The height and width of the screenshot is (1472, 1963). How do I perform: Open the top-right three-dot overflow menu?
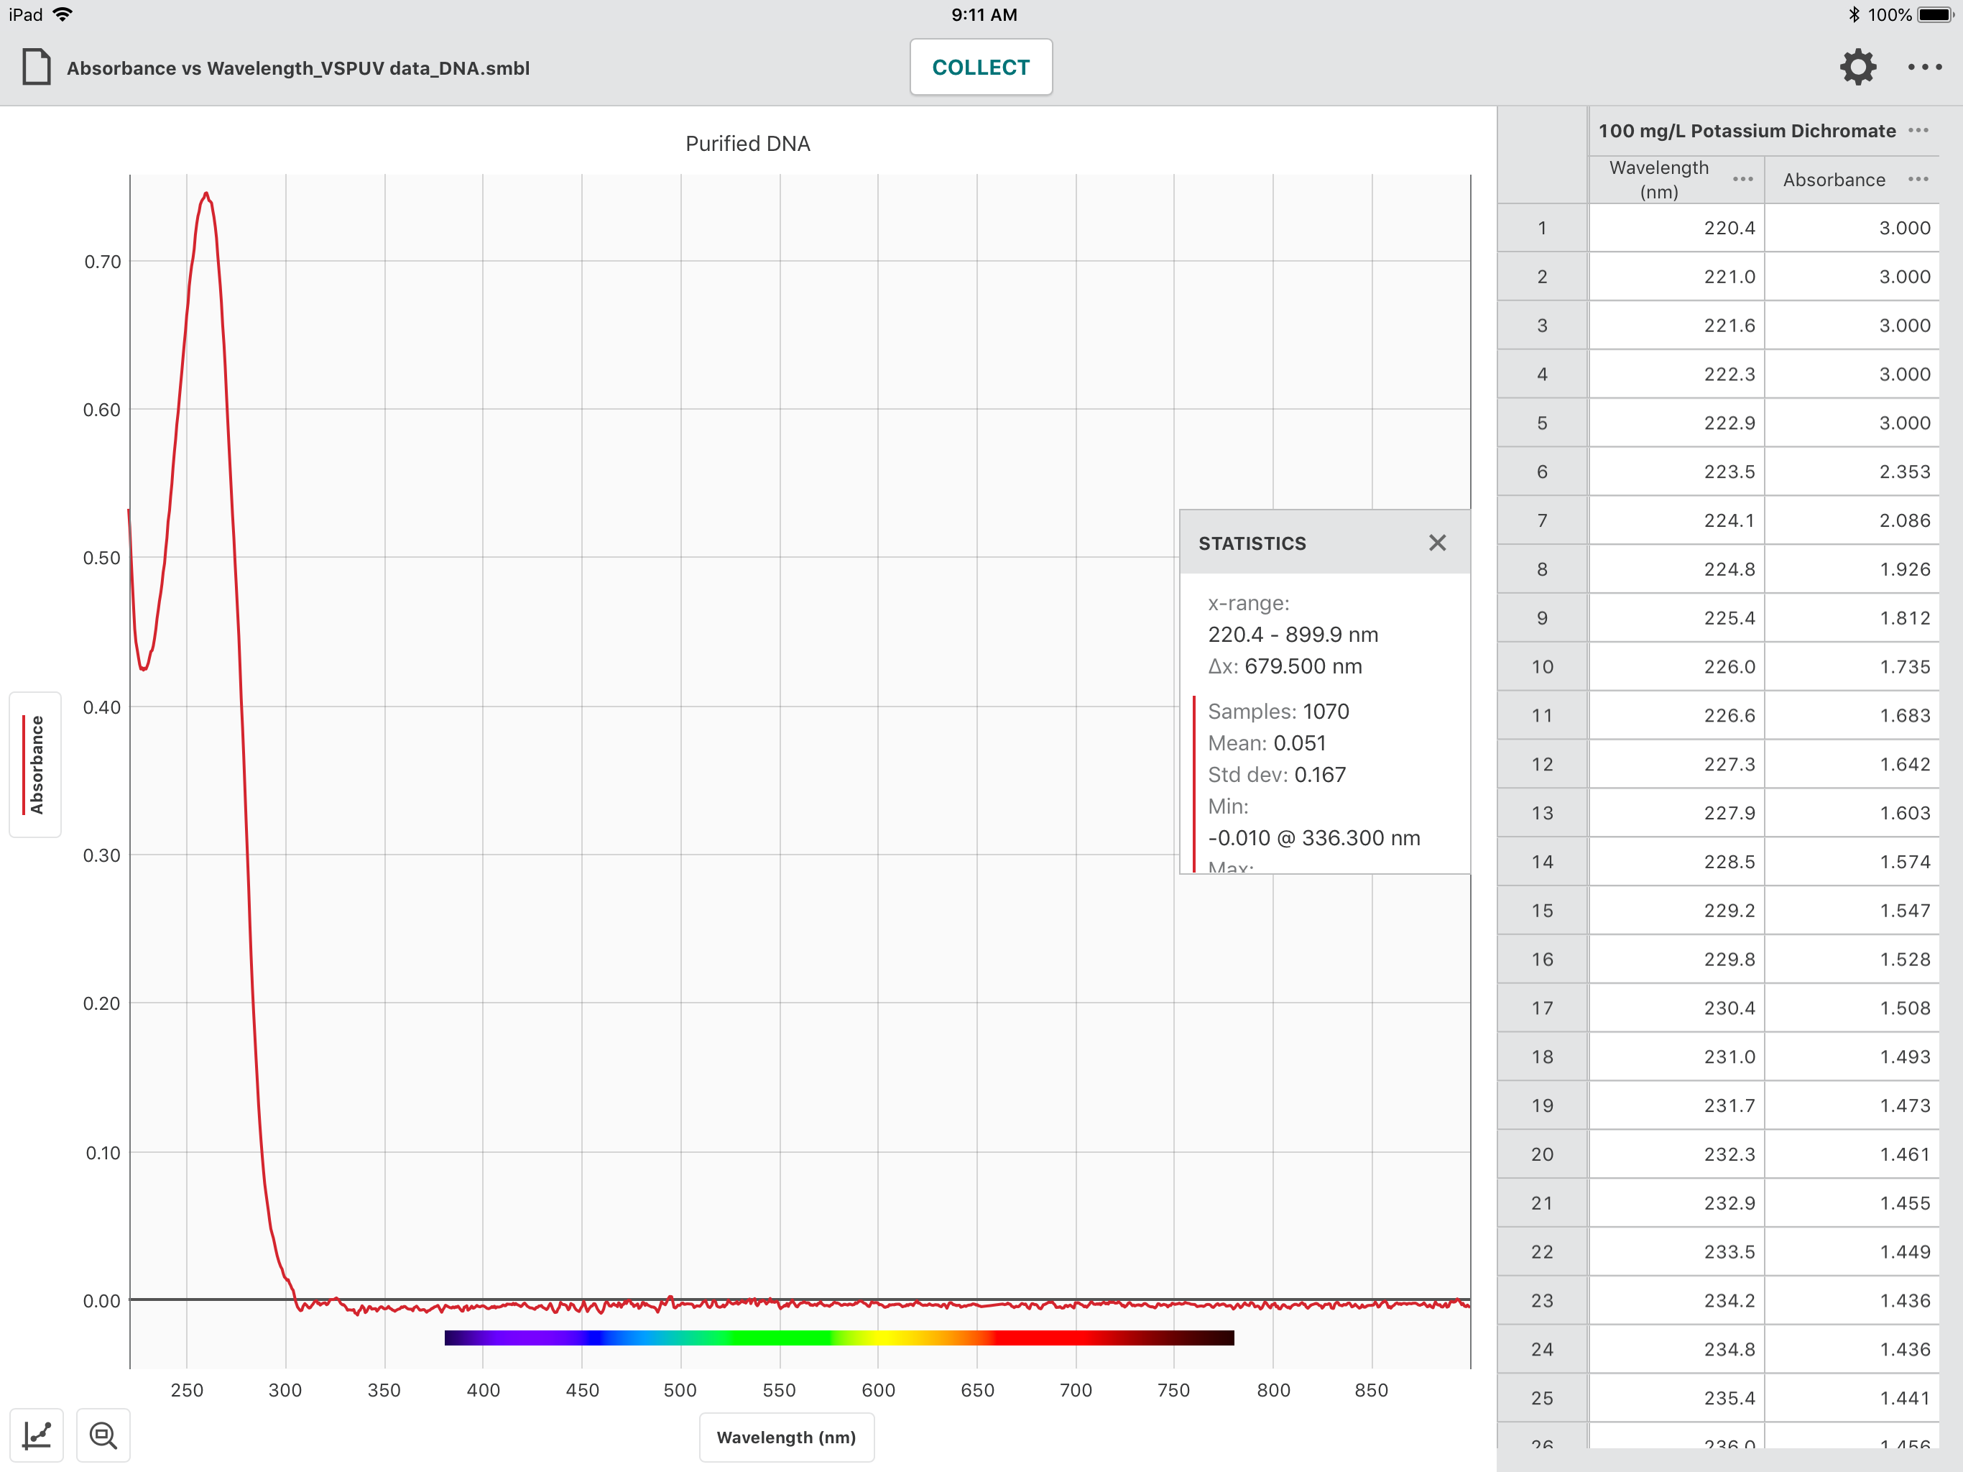pyautogui.click(x=1924, y=68)
